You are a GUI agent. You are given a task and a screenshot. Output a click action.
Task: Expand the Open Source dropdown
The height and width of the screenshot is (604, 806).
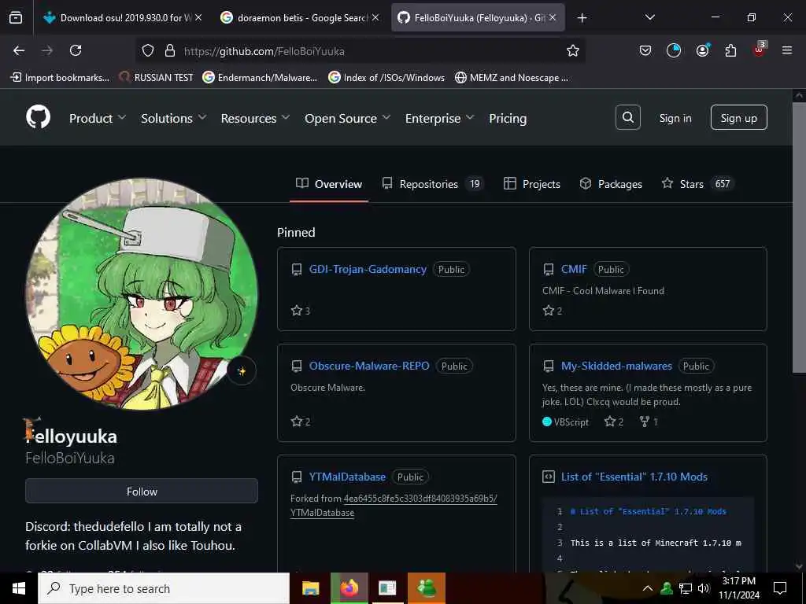tap(347, 118)
